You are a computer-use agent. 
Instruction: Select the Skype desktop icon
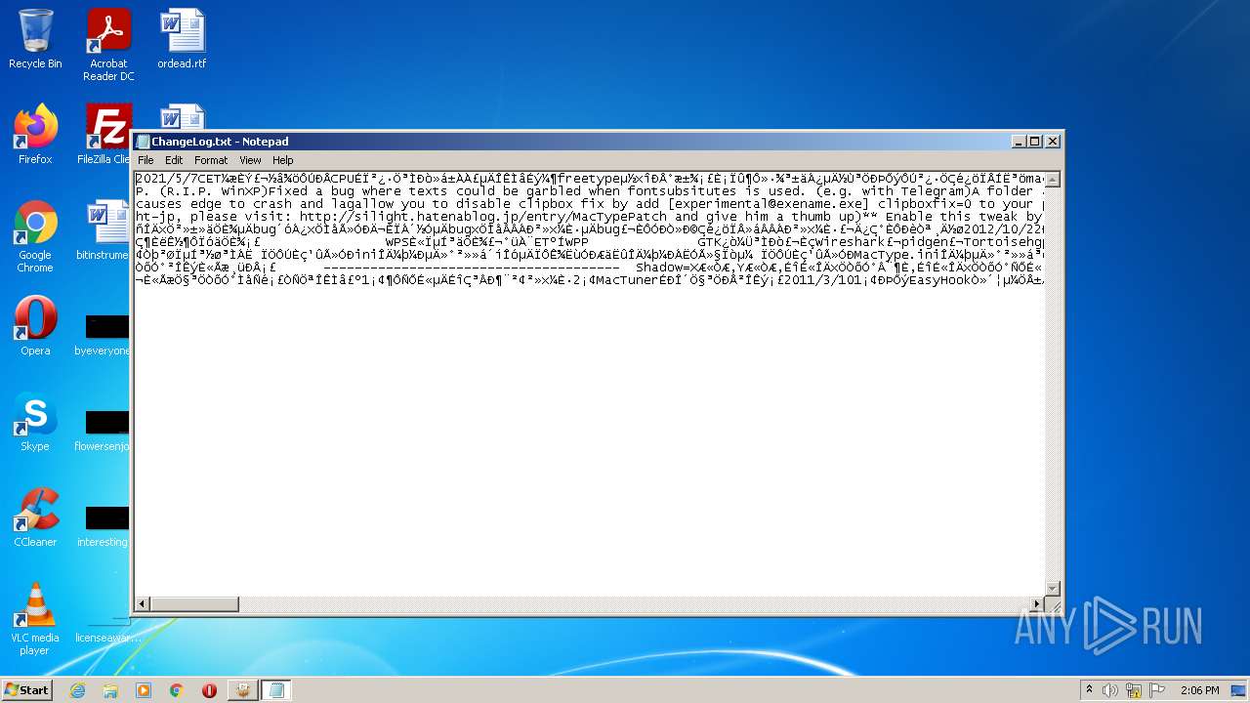coord(35,422)
